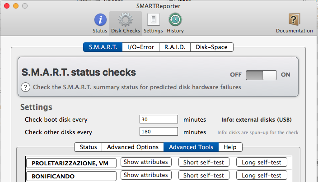Open the Help tab
The image size is (318, 182).
[x=230, y=147]
